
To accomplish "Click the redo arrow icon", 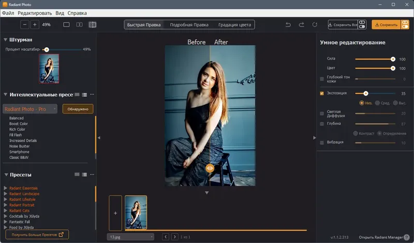I will (301, 24).
